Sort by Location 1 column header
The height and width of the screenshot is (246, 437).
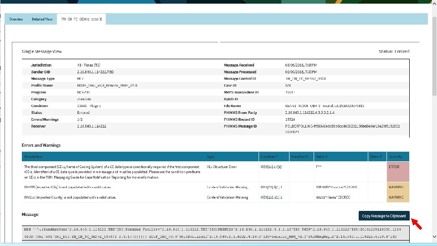tap(269, 157)
